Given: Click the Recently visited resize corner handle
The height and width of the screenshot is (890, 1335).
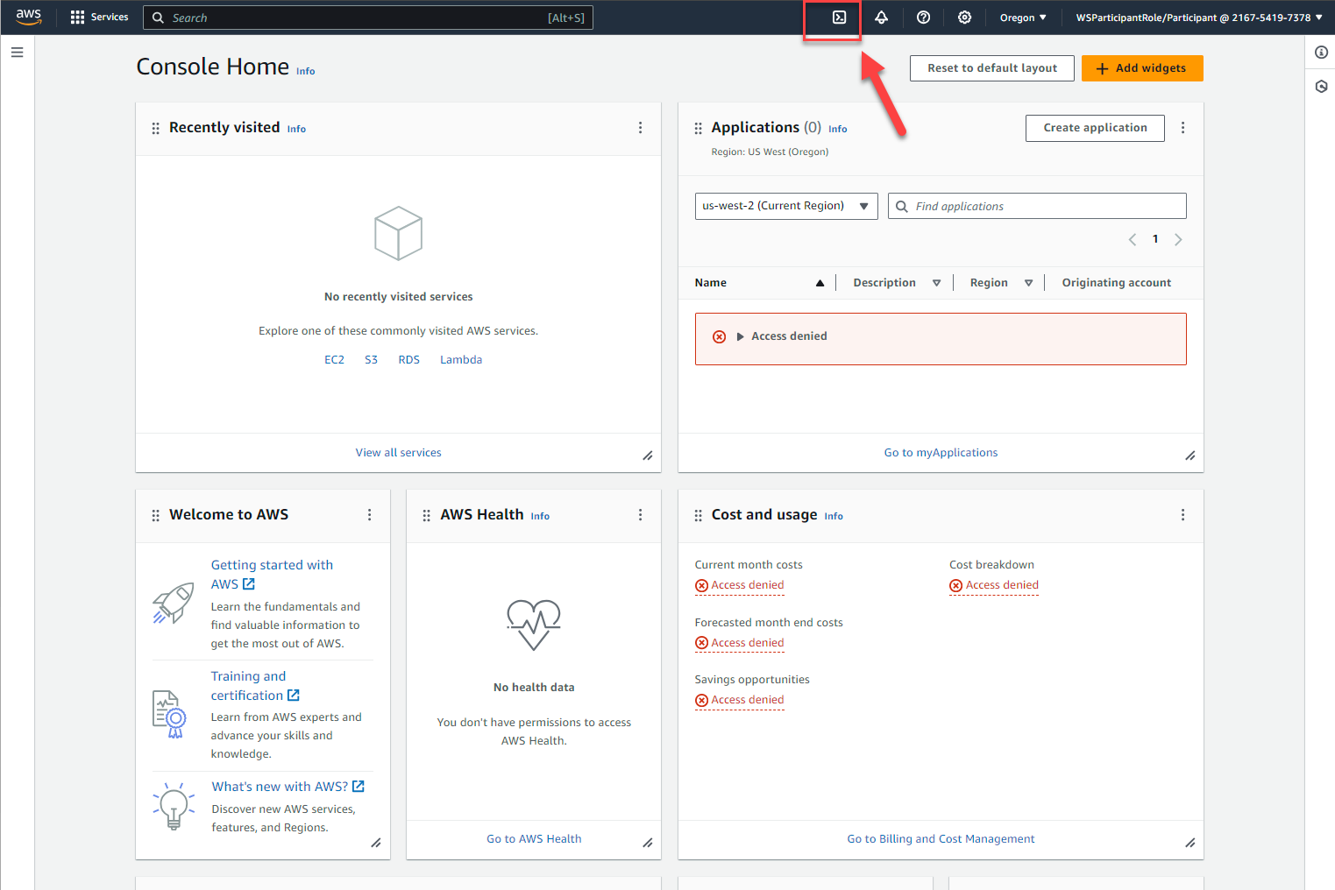Looking at the screenshot, I should (x=647, y=456).
